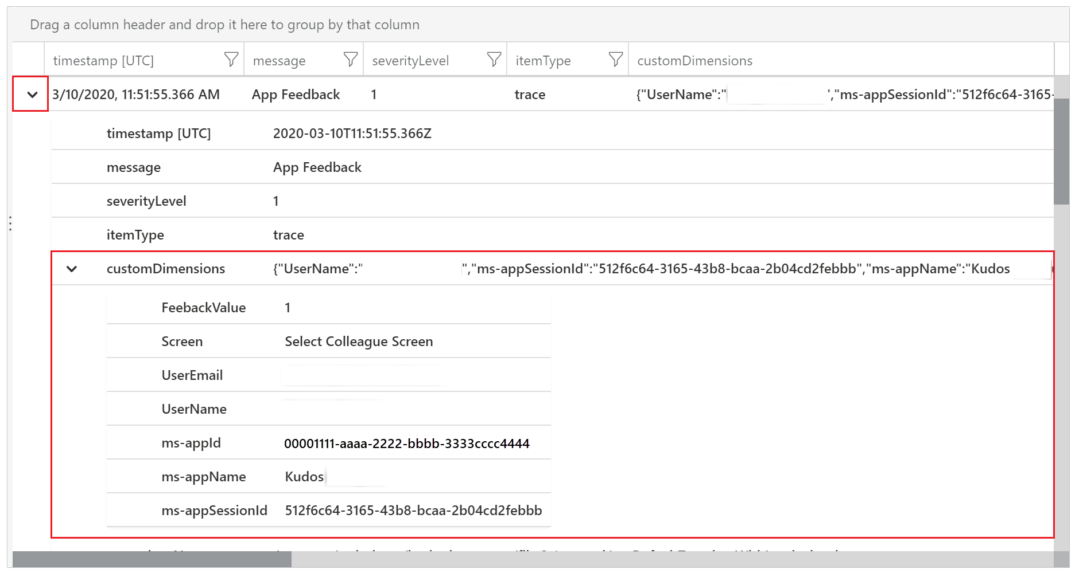Screen dimensions: 1079x577
Task: Select the ms-appId GUID value
Action: tap(406, 443)
